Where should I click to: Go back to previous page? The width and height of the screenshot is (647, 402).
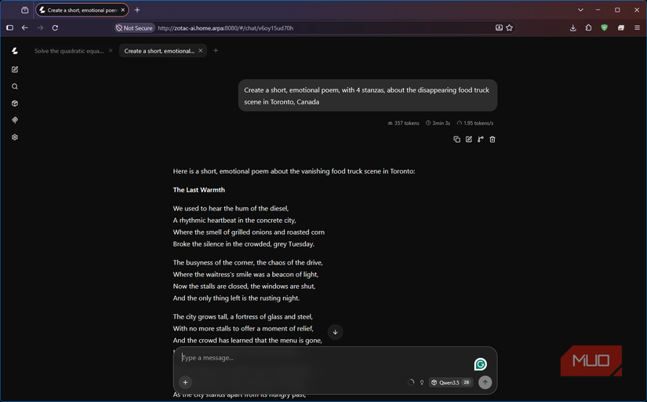point(25,27)
